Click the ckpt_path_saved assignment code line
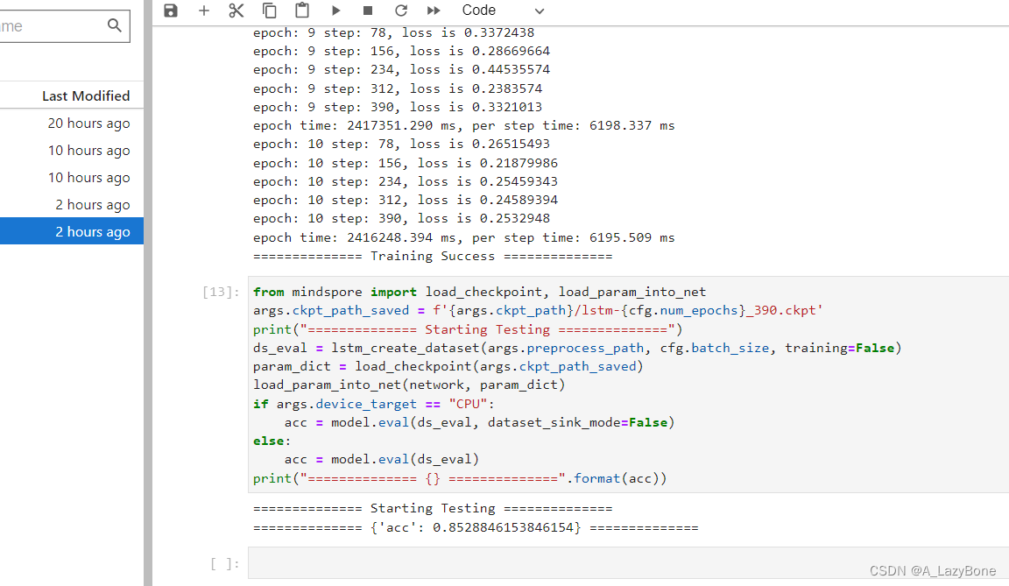Viewport: 1009px width, 586px height. tap(538, 311)
